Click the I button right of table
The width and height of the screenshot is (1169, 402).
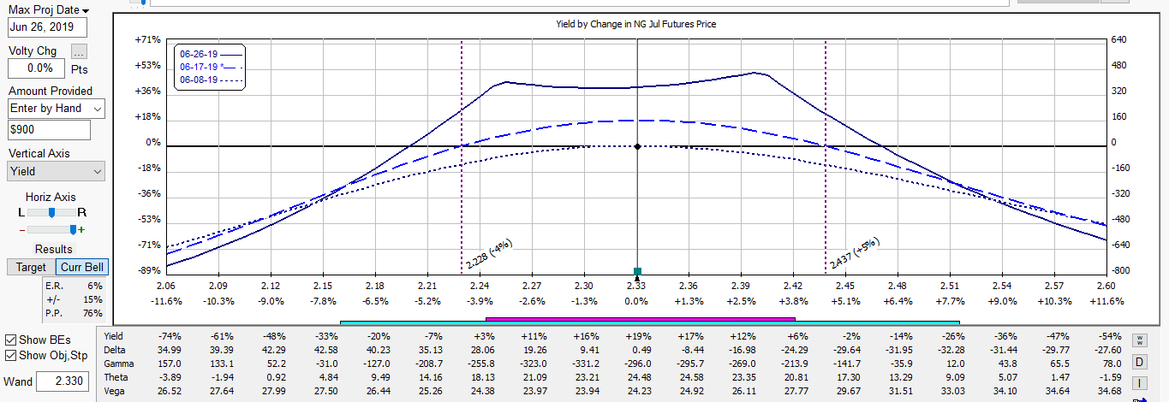click(x=1140, y=381)
